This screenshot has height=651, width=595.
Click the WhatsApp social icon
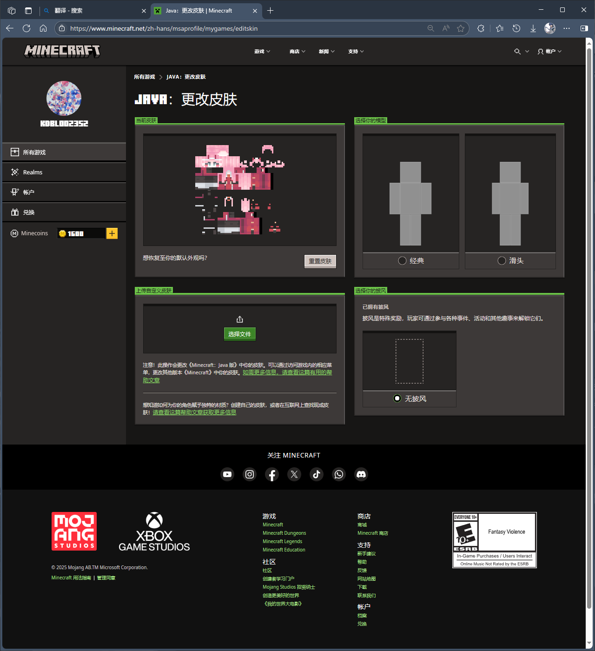pos(339,474)
